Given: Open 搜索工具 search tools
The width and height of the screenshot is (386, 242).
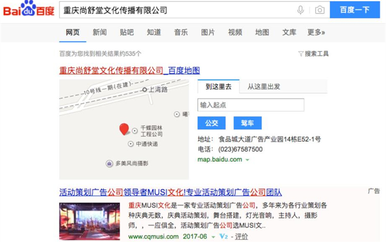Looking at the screenshot, I should coord(316,53).
